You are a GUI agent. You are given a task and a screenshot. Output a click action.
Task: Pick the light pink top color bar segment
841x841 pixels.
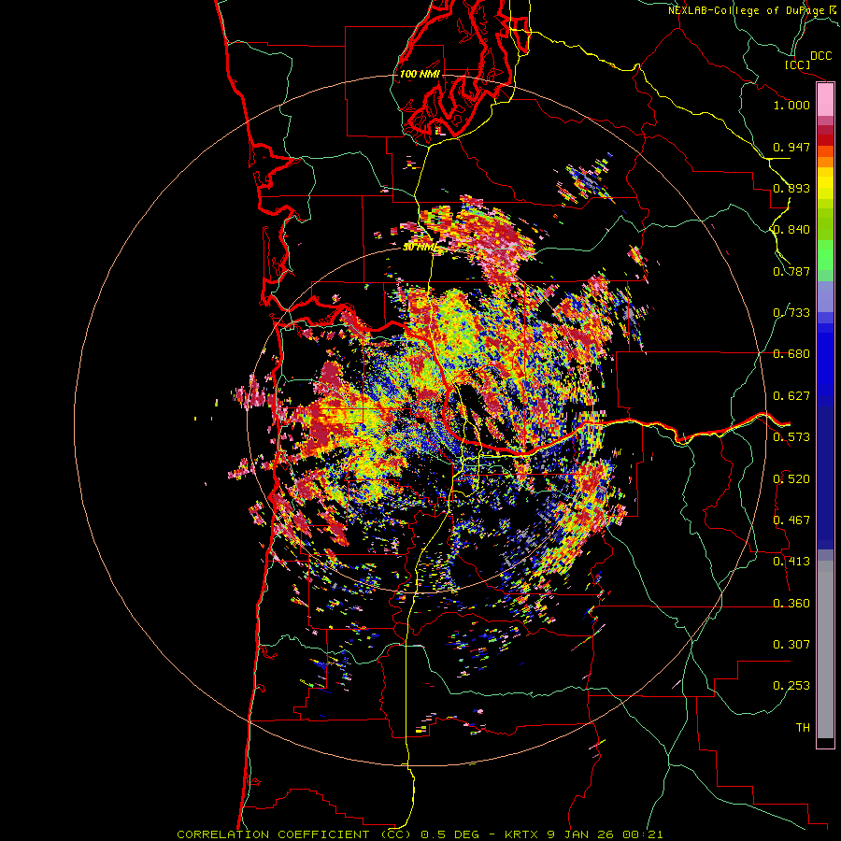(825, 100)
